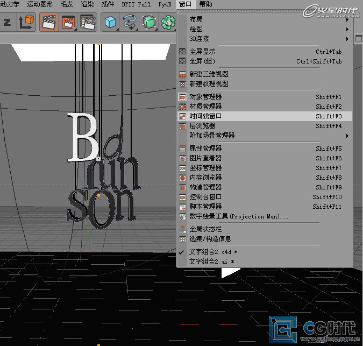Viewport: 363px width, 346px height.
Task: Open the 时间线窗口 menu entry
Action: point(265,116)
